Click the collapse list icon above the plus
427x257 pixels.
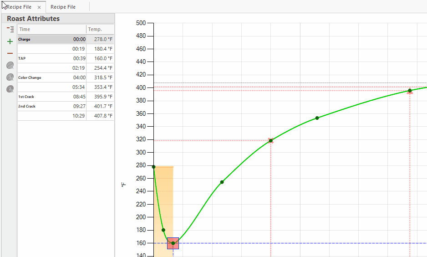click(10, 29)
